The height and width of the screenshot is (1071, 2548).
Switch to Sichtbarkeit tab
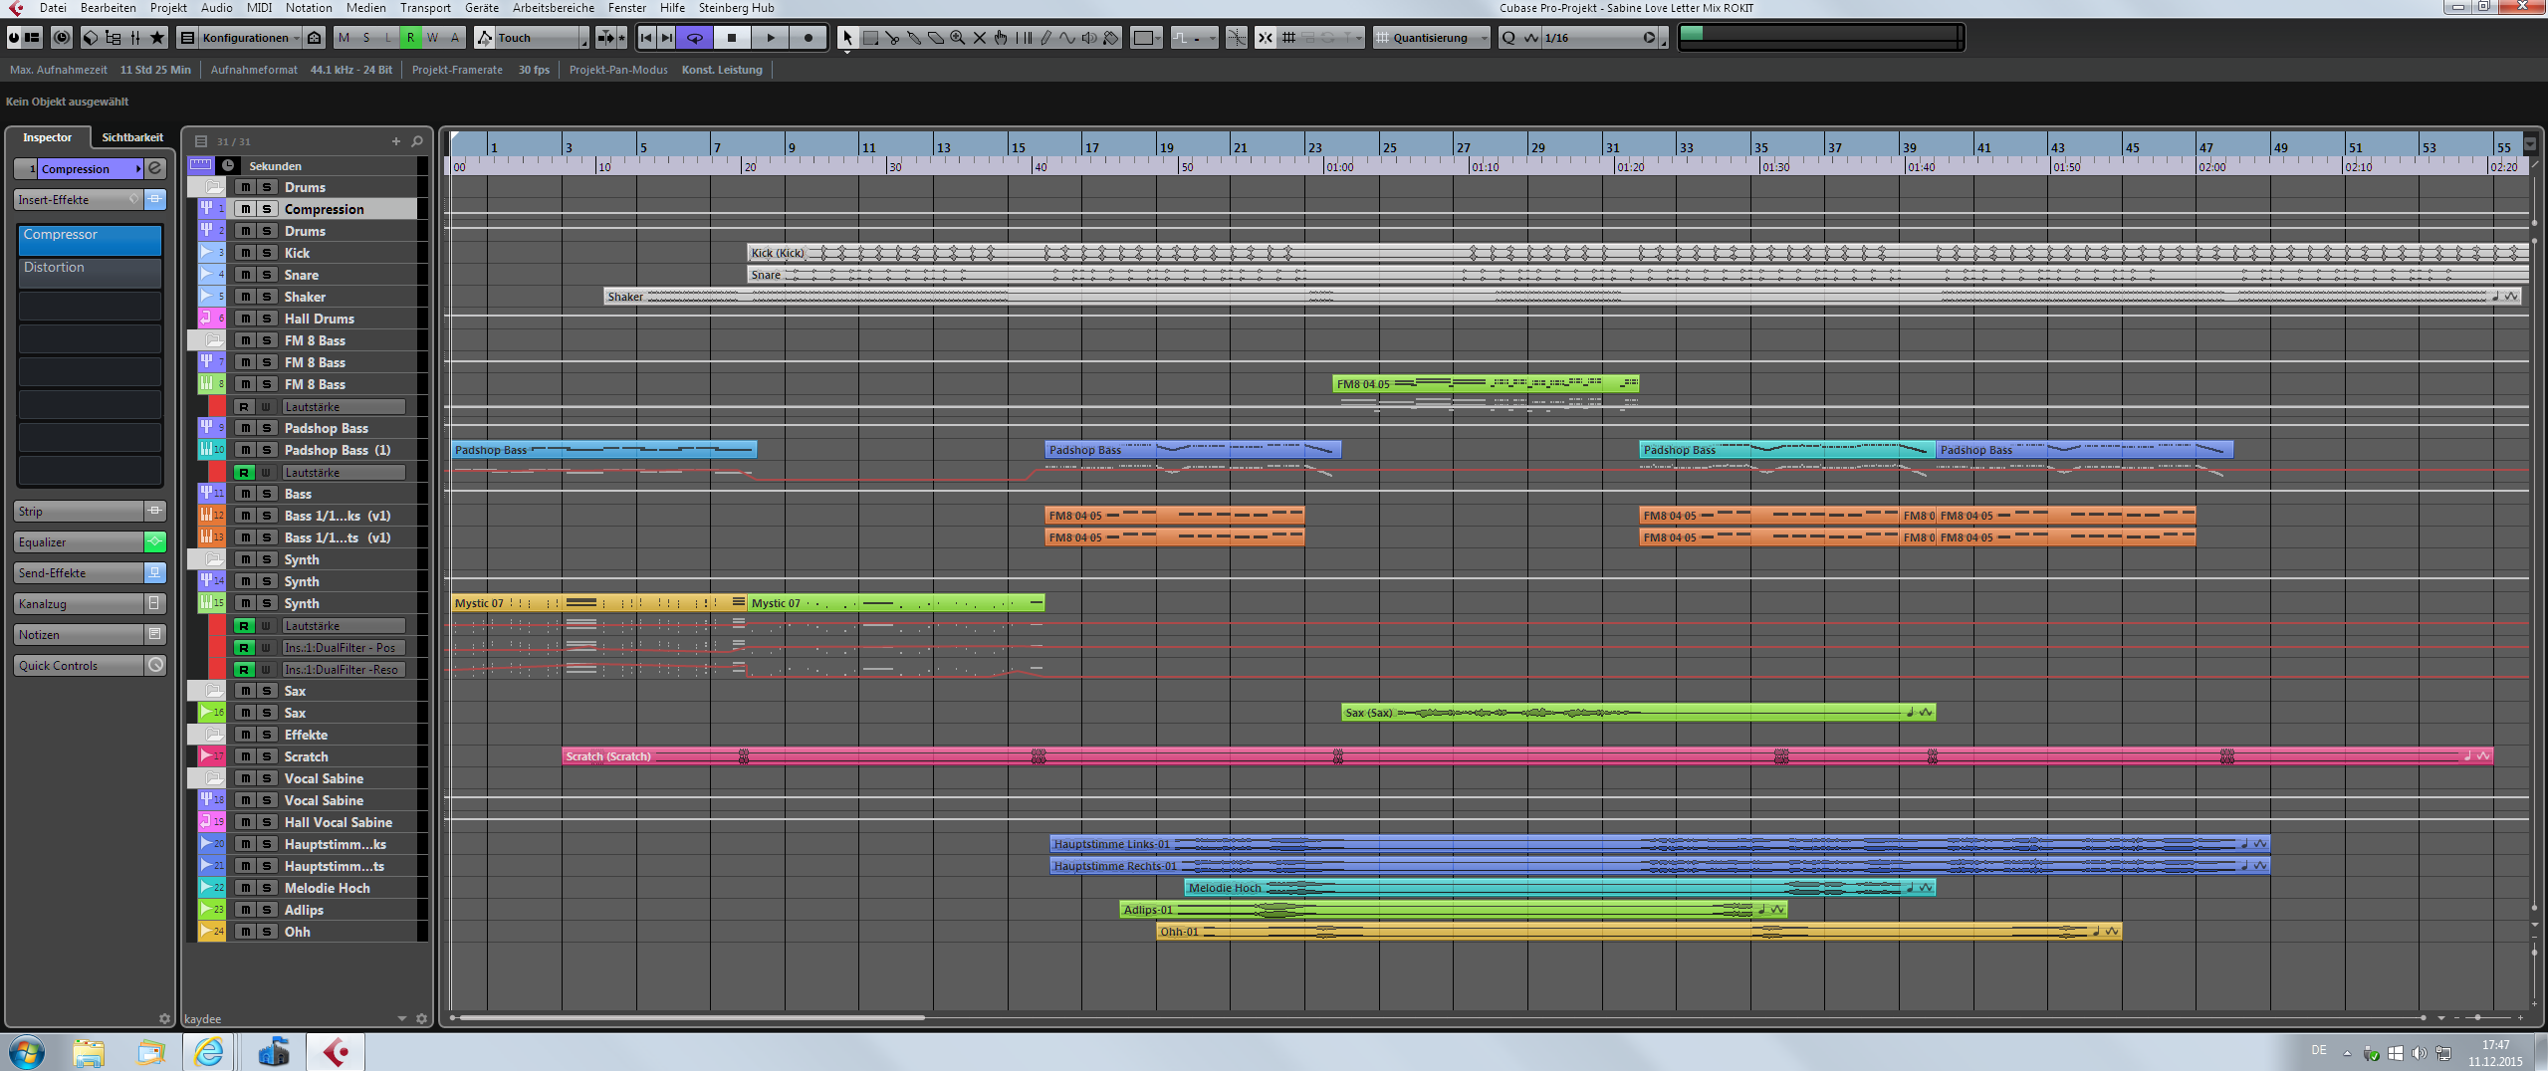132,137
